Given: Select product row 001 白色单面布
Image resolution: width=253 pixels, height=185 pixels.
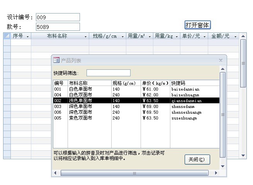Looking at the screenshot, I should tap(136, 89).
